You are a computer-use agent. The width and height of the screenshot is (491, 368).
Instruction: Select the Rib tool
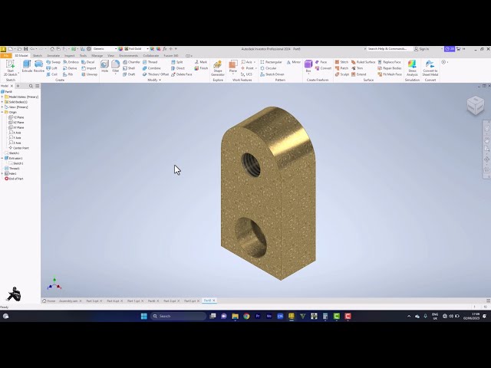[68, 74]
